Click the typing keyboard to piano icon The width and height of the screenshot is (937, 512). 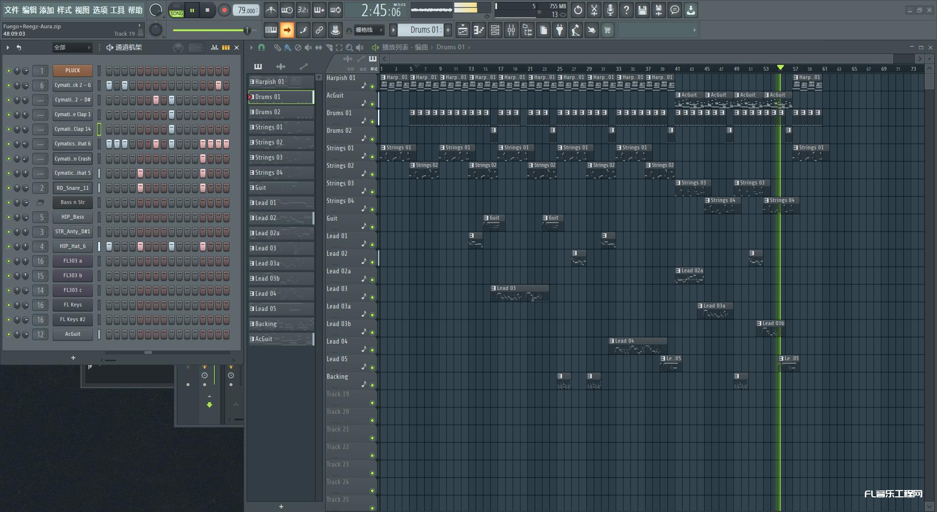point(271,30)
